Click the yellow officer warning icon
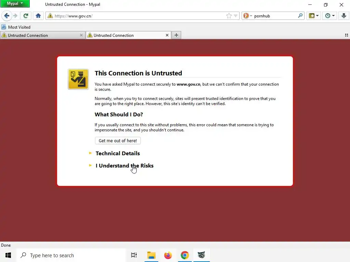The image size is (350, 262). (x=78, y=79)
